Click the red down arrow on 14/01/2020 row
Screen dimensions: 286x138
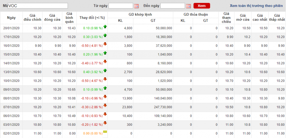pyautogui.click(x=105, y=62)
